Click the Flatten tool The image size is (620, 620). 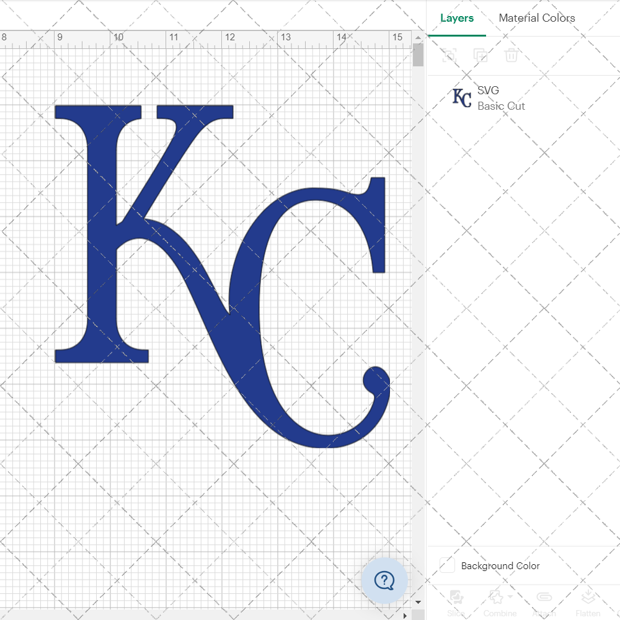pos(588,603)
